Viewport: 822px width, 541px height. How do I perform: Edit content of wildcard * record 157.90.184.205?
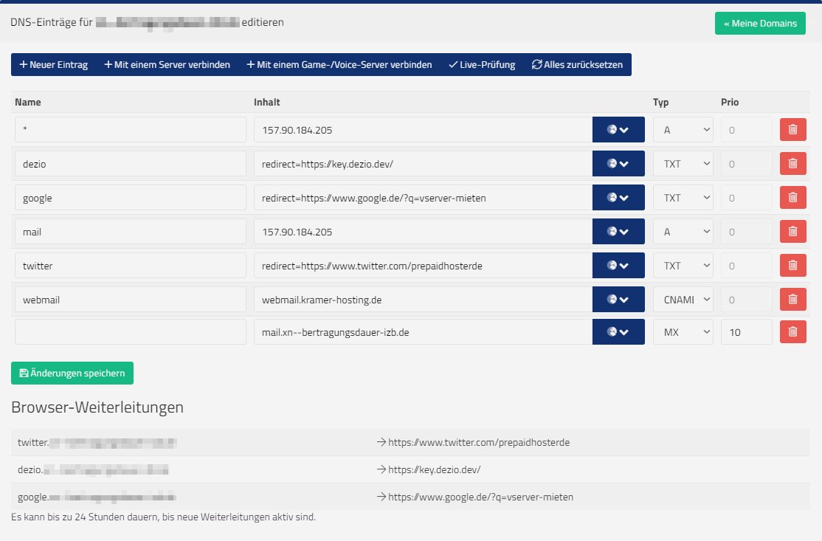[x=423, y=129]
